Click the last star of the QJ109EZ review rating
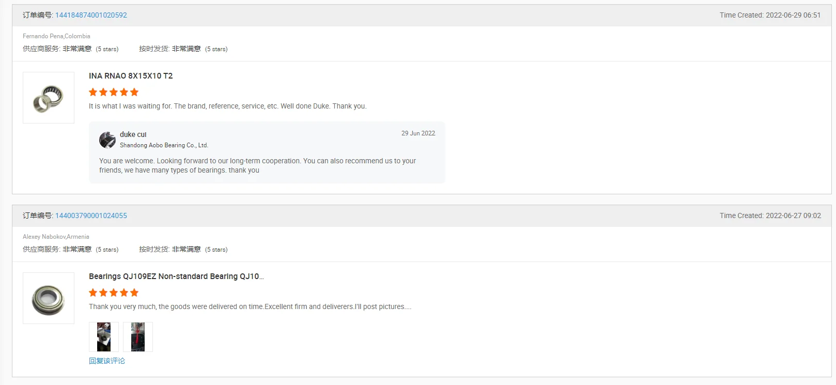Viewport: 836px width, 385px height. (x=134, y=292)
